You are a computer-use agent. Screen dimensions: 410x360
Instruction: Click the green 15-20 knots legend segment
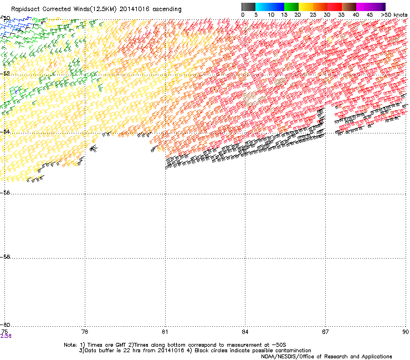291,7
